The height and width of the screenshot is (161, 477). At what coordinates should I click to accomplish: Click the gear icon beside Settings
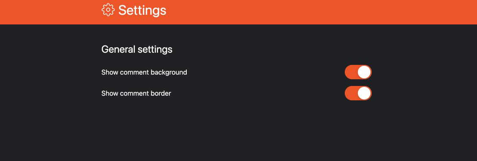pyautogui.click(x=108, y=10)
